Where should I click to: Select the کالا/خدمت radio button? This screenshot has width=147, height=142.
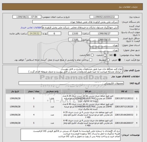click(x=92, y=55)
